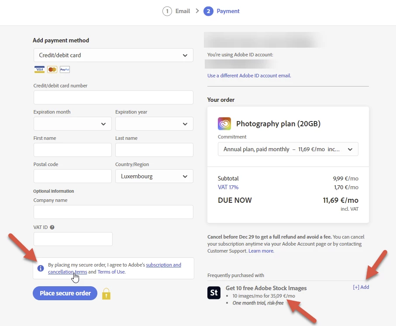Click the 'Add payment method' heading
Viewport: 396px width, 326px height.
61,41
